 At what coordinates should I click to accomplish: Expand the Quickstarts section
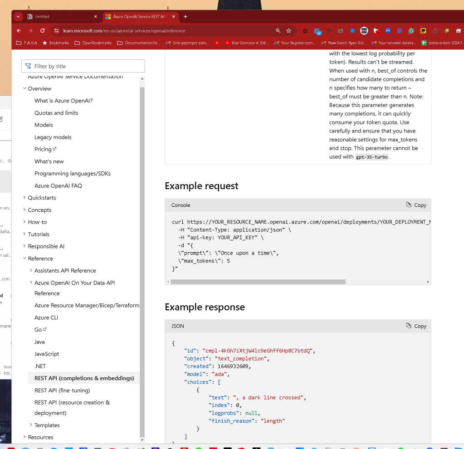[24, 197]
